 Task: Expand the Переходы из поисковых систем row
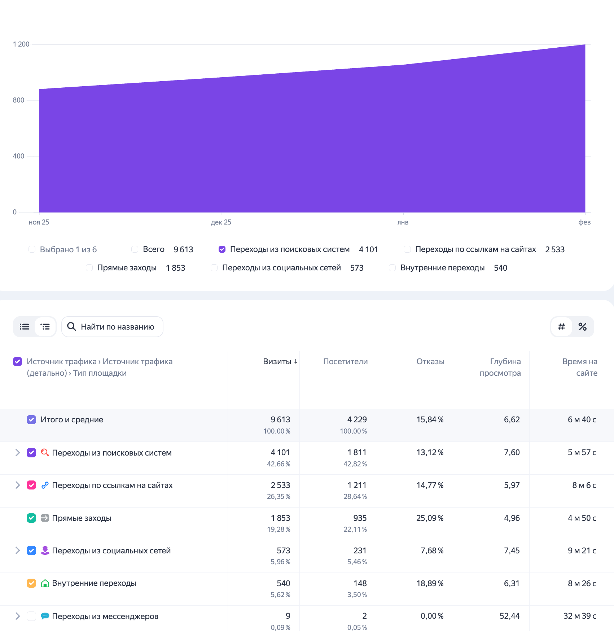pos(17,452)
